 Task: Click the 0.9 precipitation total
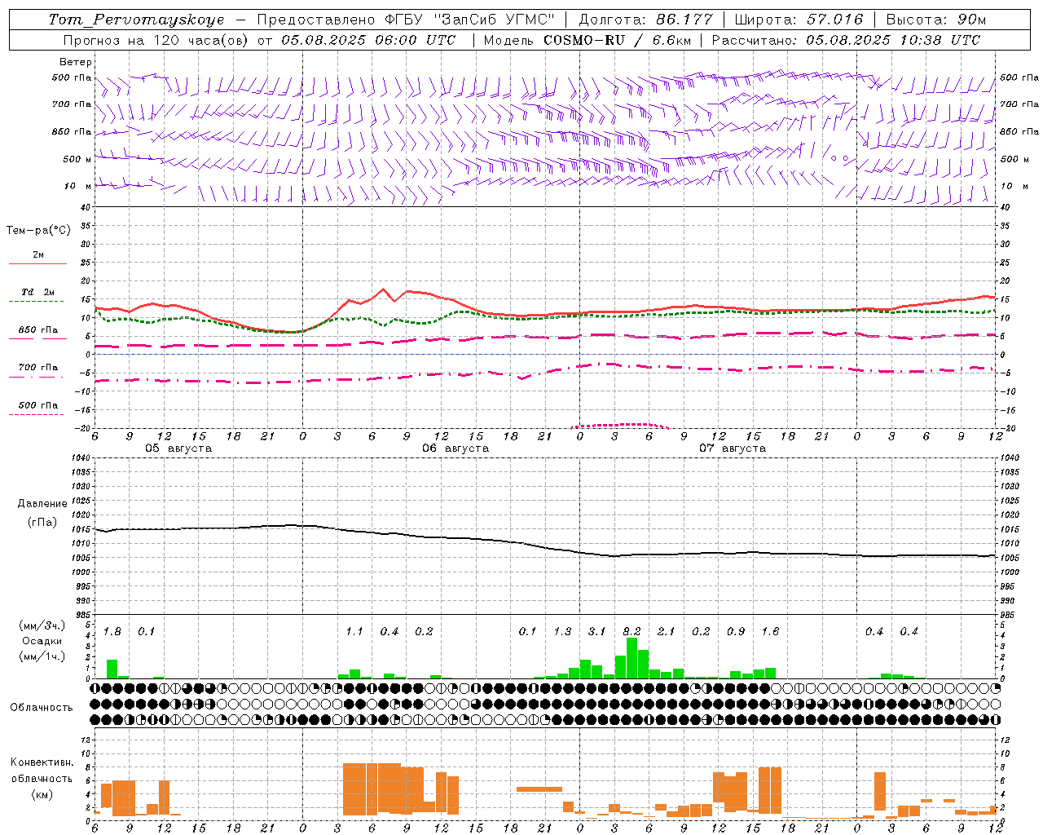[736, 631]
